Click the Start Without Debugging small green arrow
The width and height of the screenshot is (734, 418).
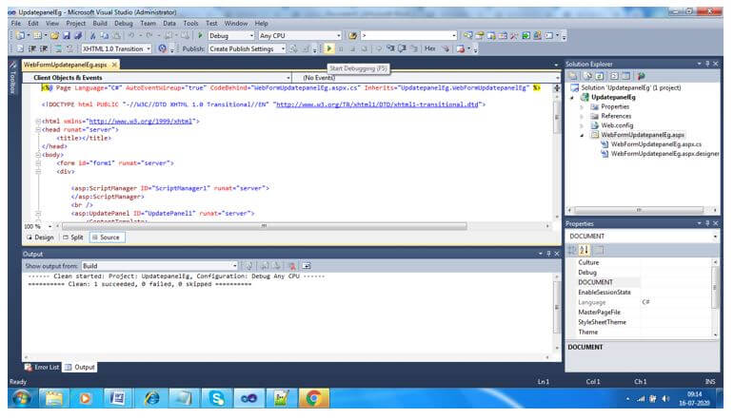(x=200, y=35)
